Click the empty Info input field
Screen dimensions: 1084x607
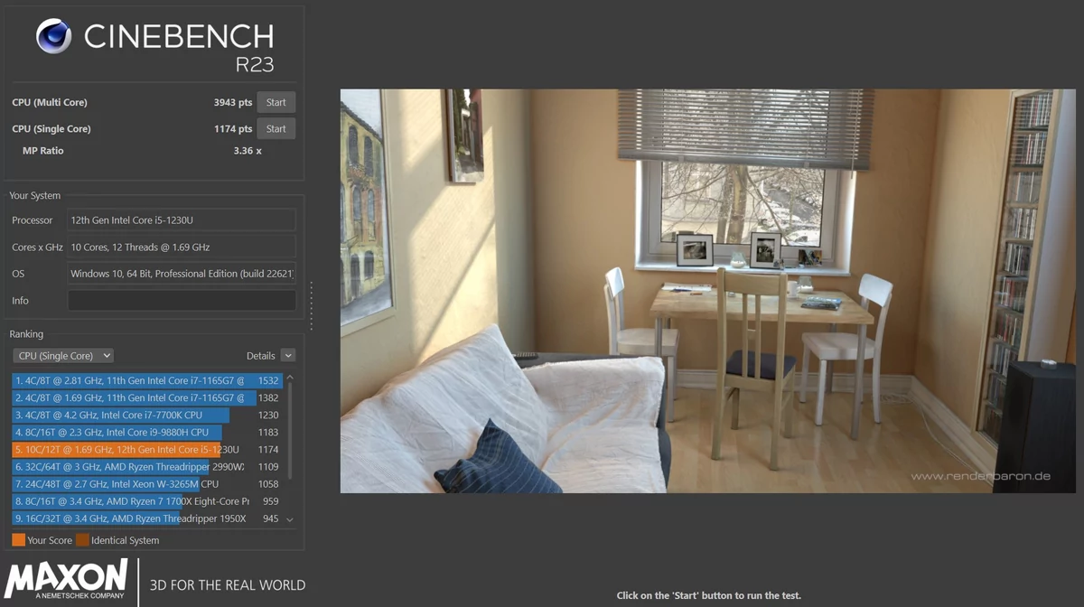182,301
